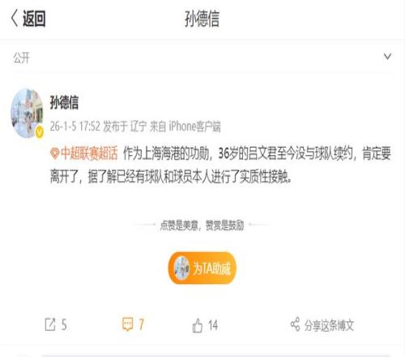The width and height of the screenshot is (405, 357).
Task: Click the 公开 visibility label
Action: tap(21, 58)
